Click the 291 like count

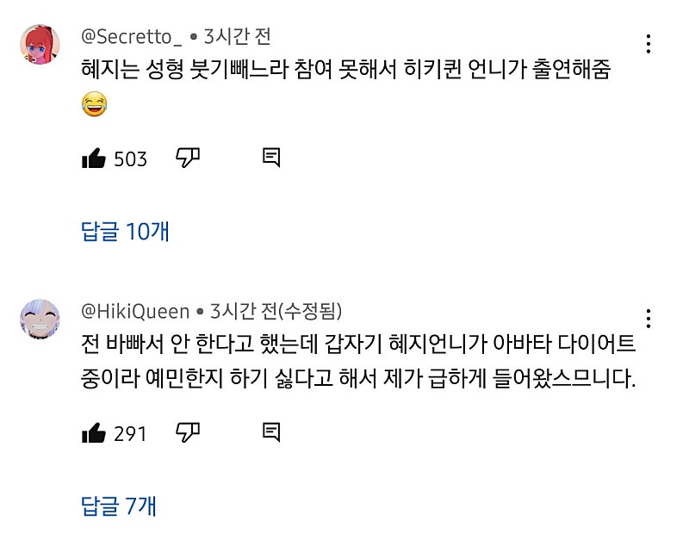[x=131, y=434]
